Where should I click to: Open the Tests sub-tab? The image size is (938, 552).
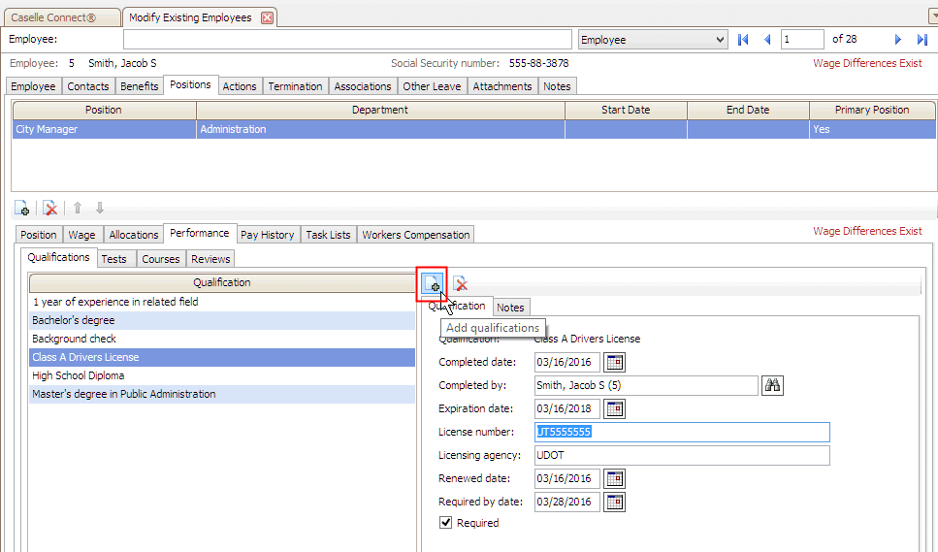(113, 259)
